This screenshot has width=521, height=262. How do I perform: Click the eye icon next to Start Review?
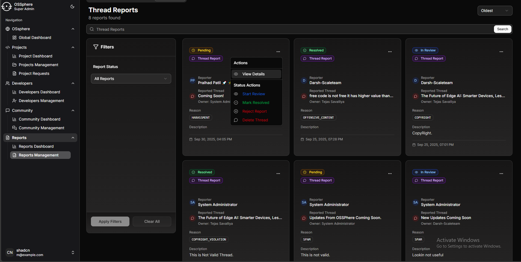pyautogui.click(x=236, y=94)
